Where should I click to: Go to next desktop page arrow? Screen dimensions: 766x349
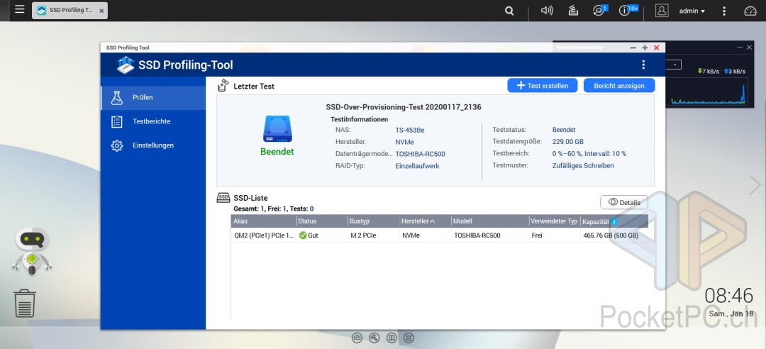(x=755, y=185)
